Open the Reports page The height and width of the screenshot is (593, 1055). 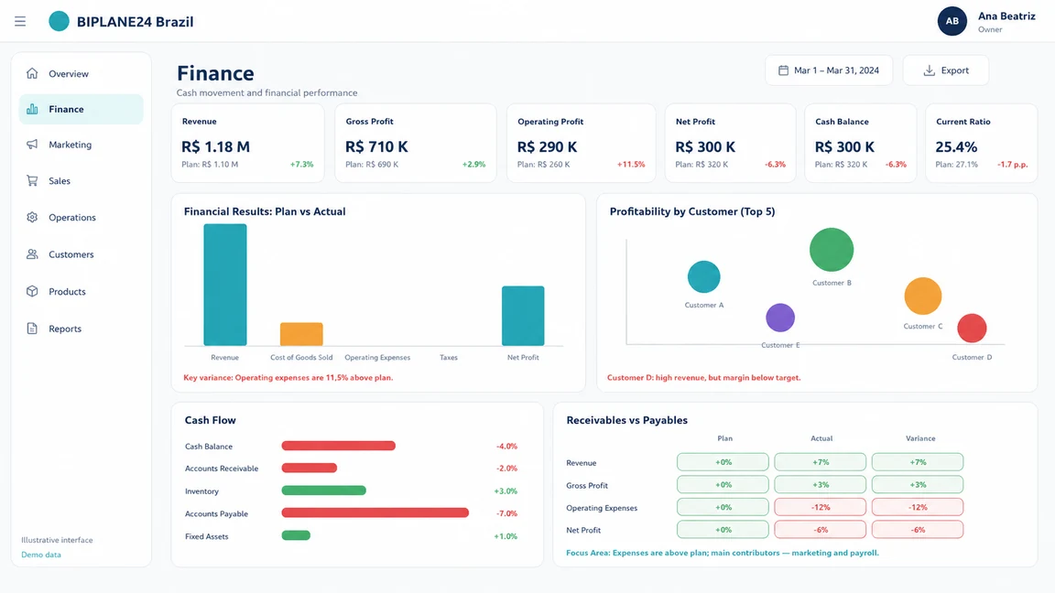tap(81, 329)
